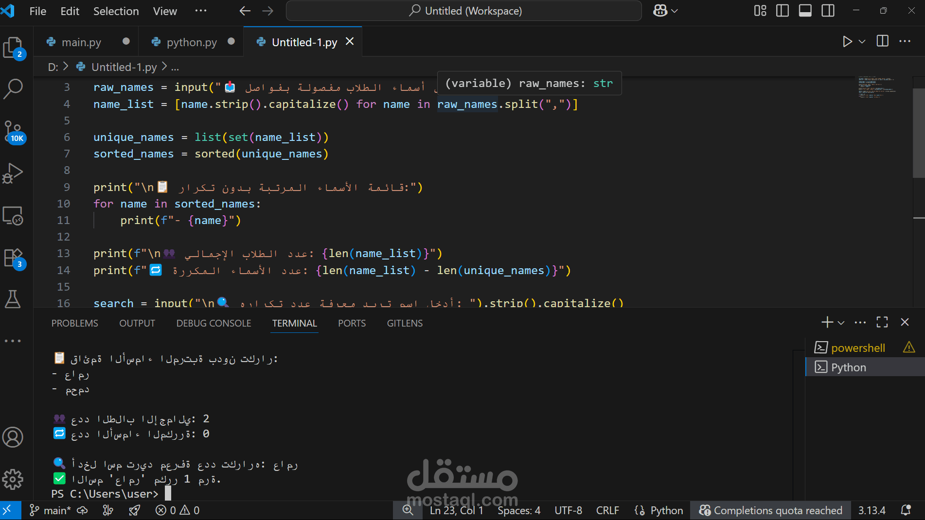
Task: Close the terminal panel
Action: click(905, 322)
